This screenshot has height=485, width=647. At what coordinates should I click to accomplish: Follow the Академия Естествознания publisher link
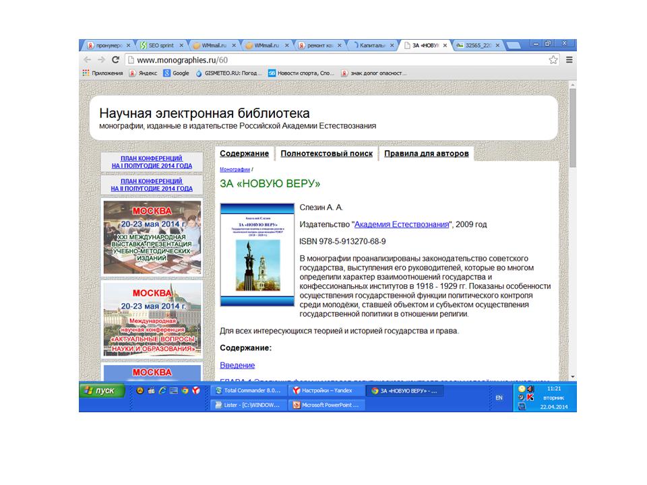(x=402, y=224)
